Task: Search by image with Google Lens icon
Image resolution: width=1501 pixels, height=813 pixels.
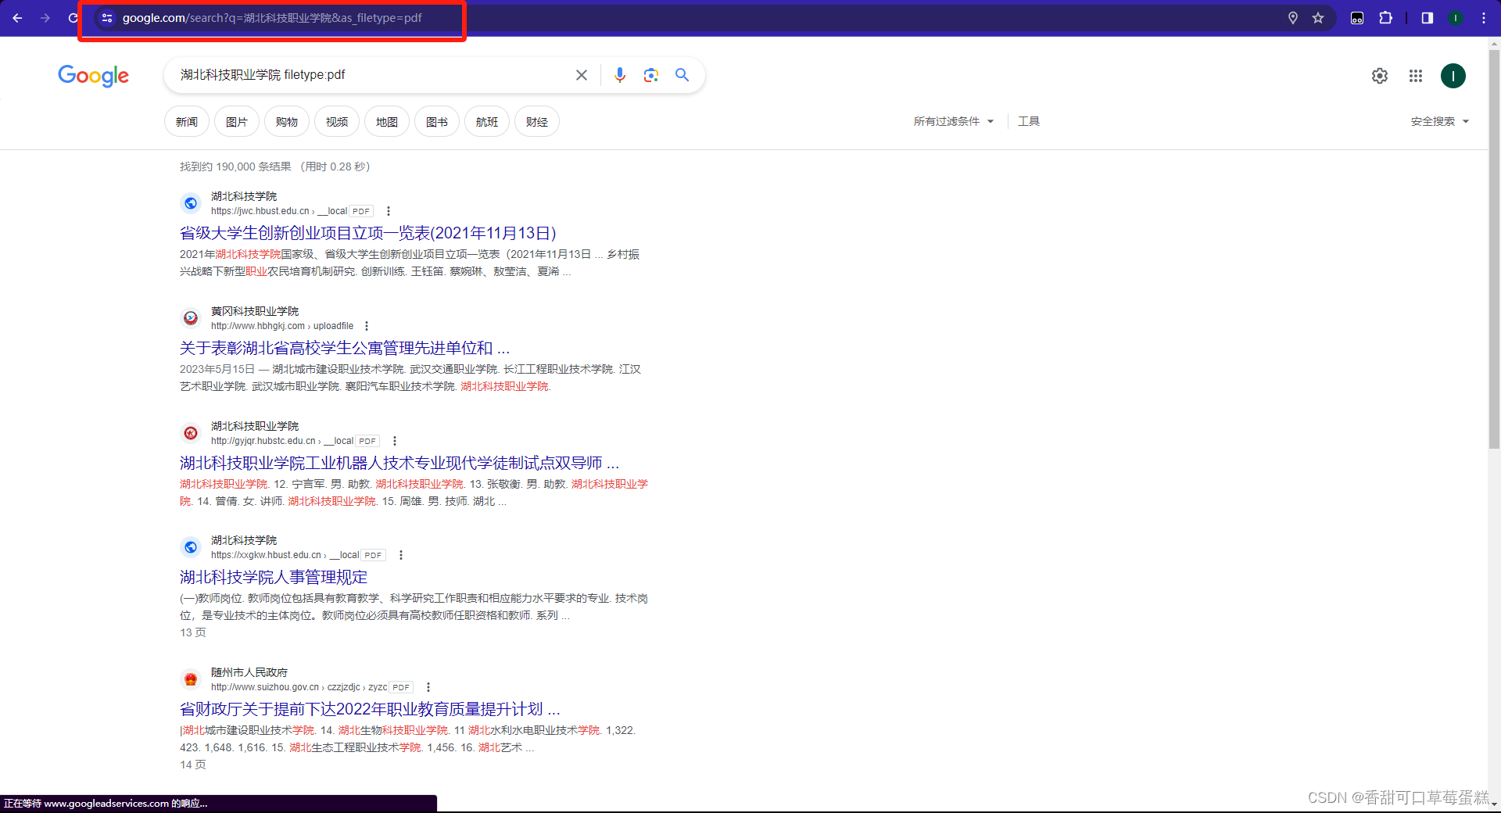Action: pyautogui.click(x=651, y=75)
